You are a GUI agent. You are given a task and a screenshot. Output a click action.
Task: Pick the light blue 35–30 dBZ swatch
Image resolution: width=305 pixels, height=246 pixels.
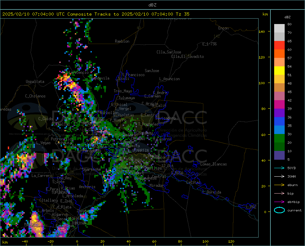(279, 130)
